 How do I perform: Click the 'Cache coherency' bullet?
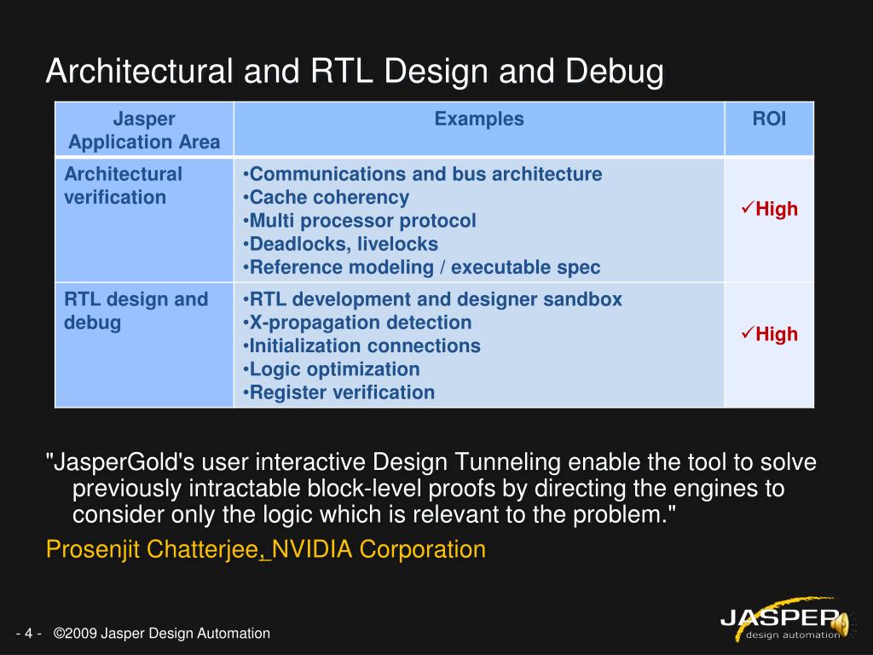pos(327,197)
